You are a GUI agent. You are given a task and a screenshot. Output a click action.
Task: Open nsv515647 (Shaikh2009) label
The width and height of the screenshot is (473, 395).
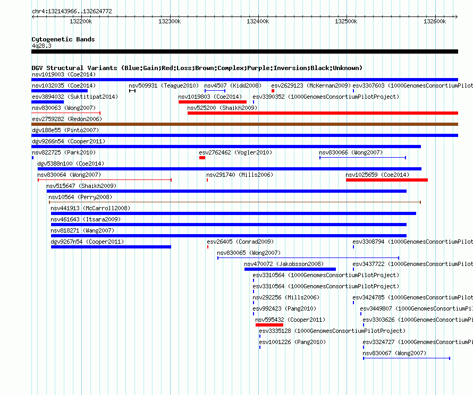(x=81, y=186)
